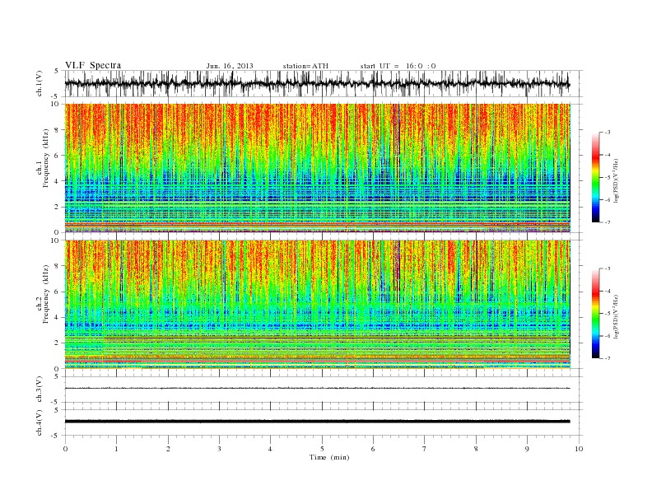Click the '8' kHz tick on ch.1 frequency axis

point(58,130)
